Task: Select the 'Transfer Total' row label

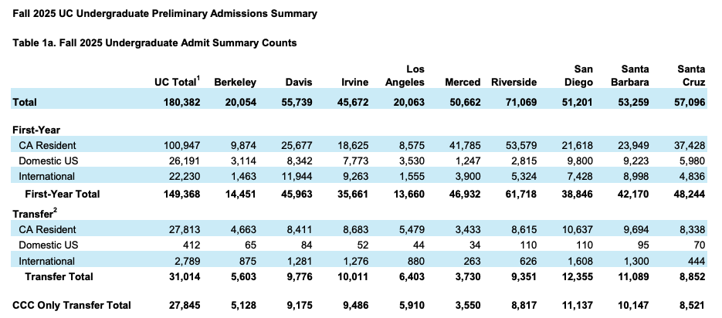Action: coord(59,276)
